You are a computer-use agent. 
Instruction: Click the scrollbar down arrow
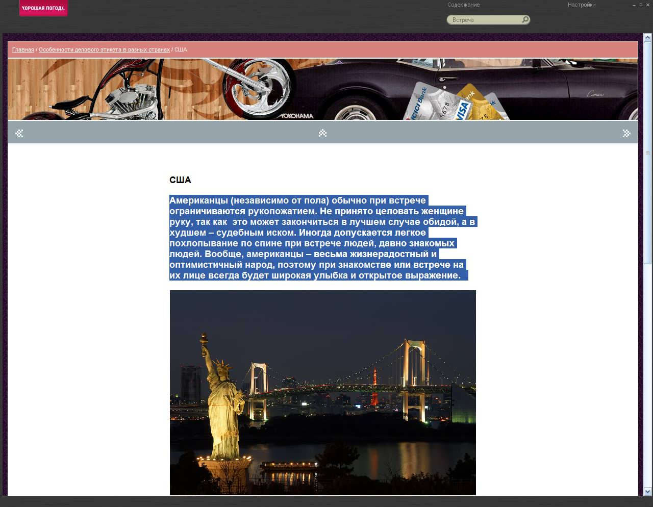click(x=647, y=492)
